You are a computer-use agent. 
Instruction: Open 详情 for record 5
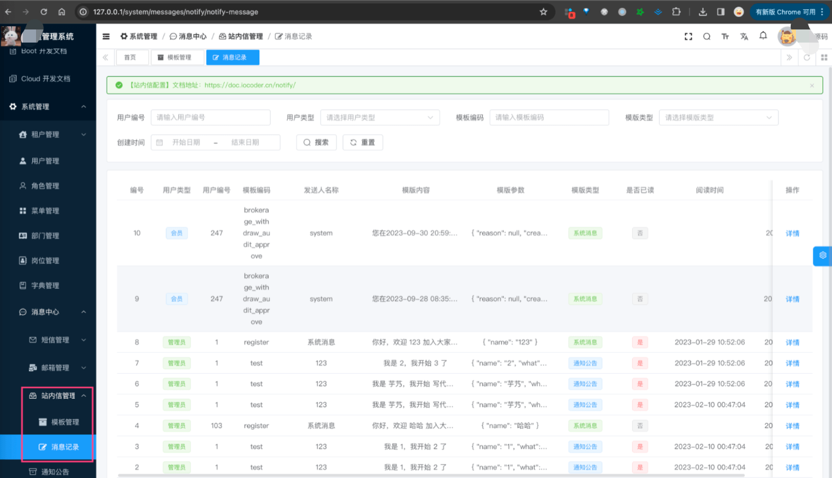point(793,405)
